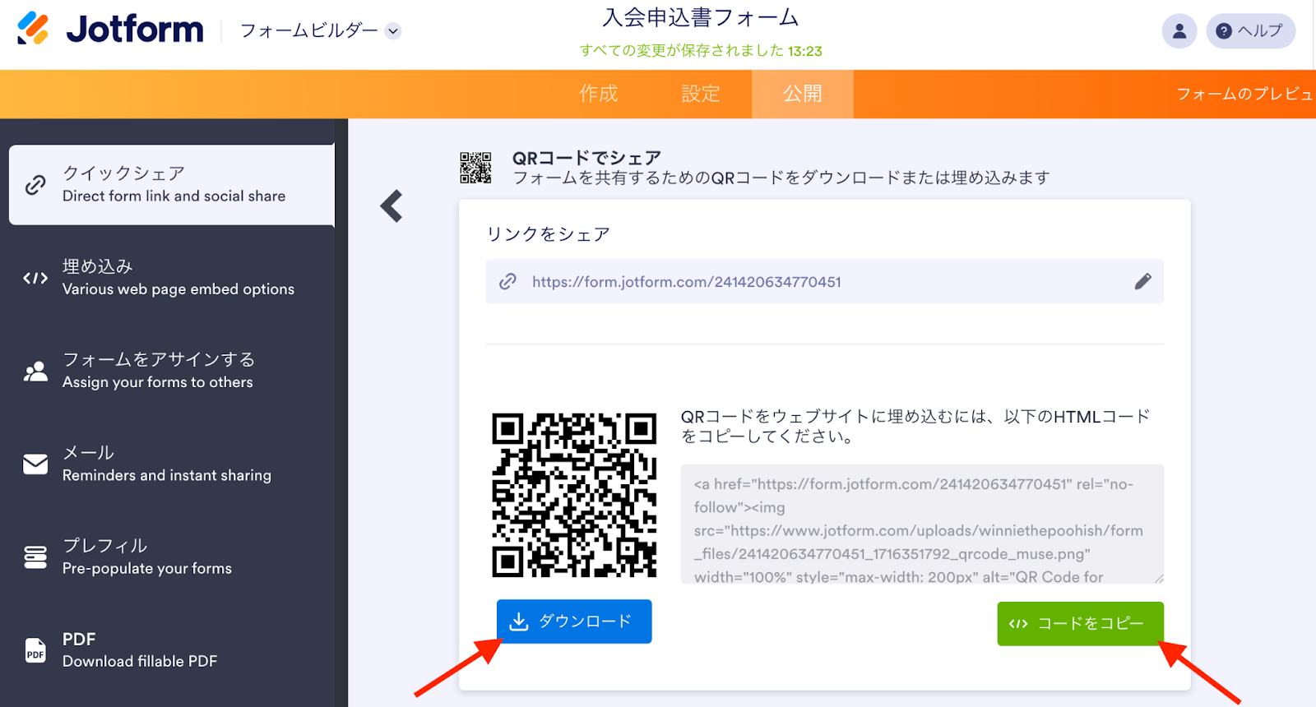This screenshot has height=707, width=1316.
Task: Open メール reminders and sharing
Action: pos(172,464)
